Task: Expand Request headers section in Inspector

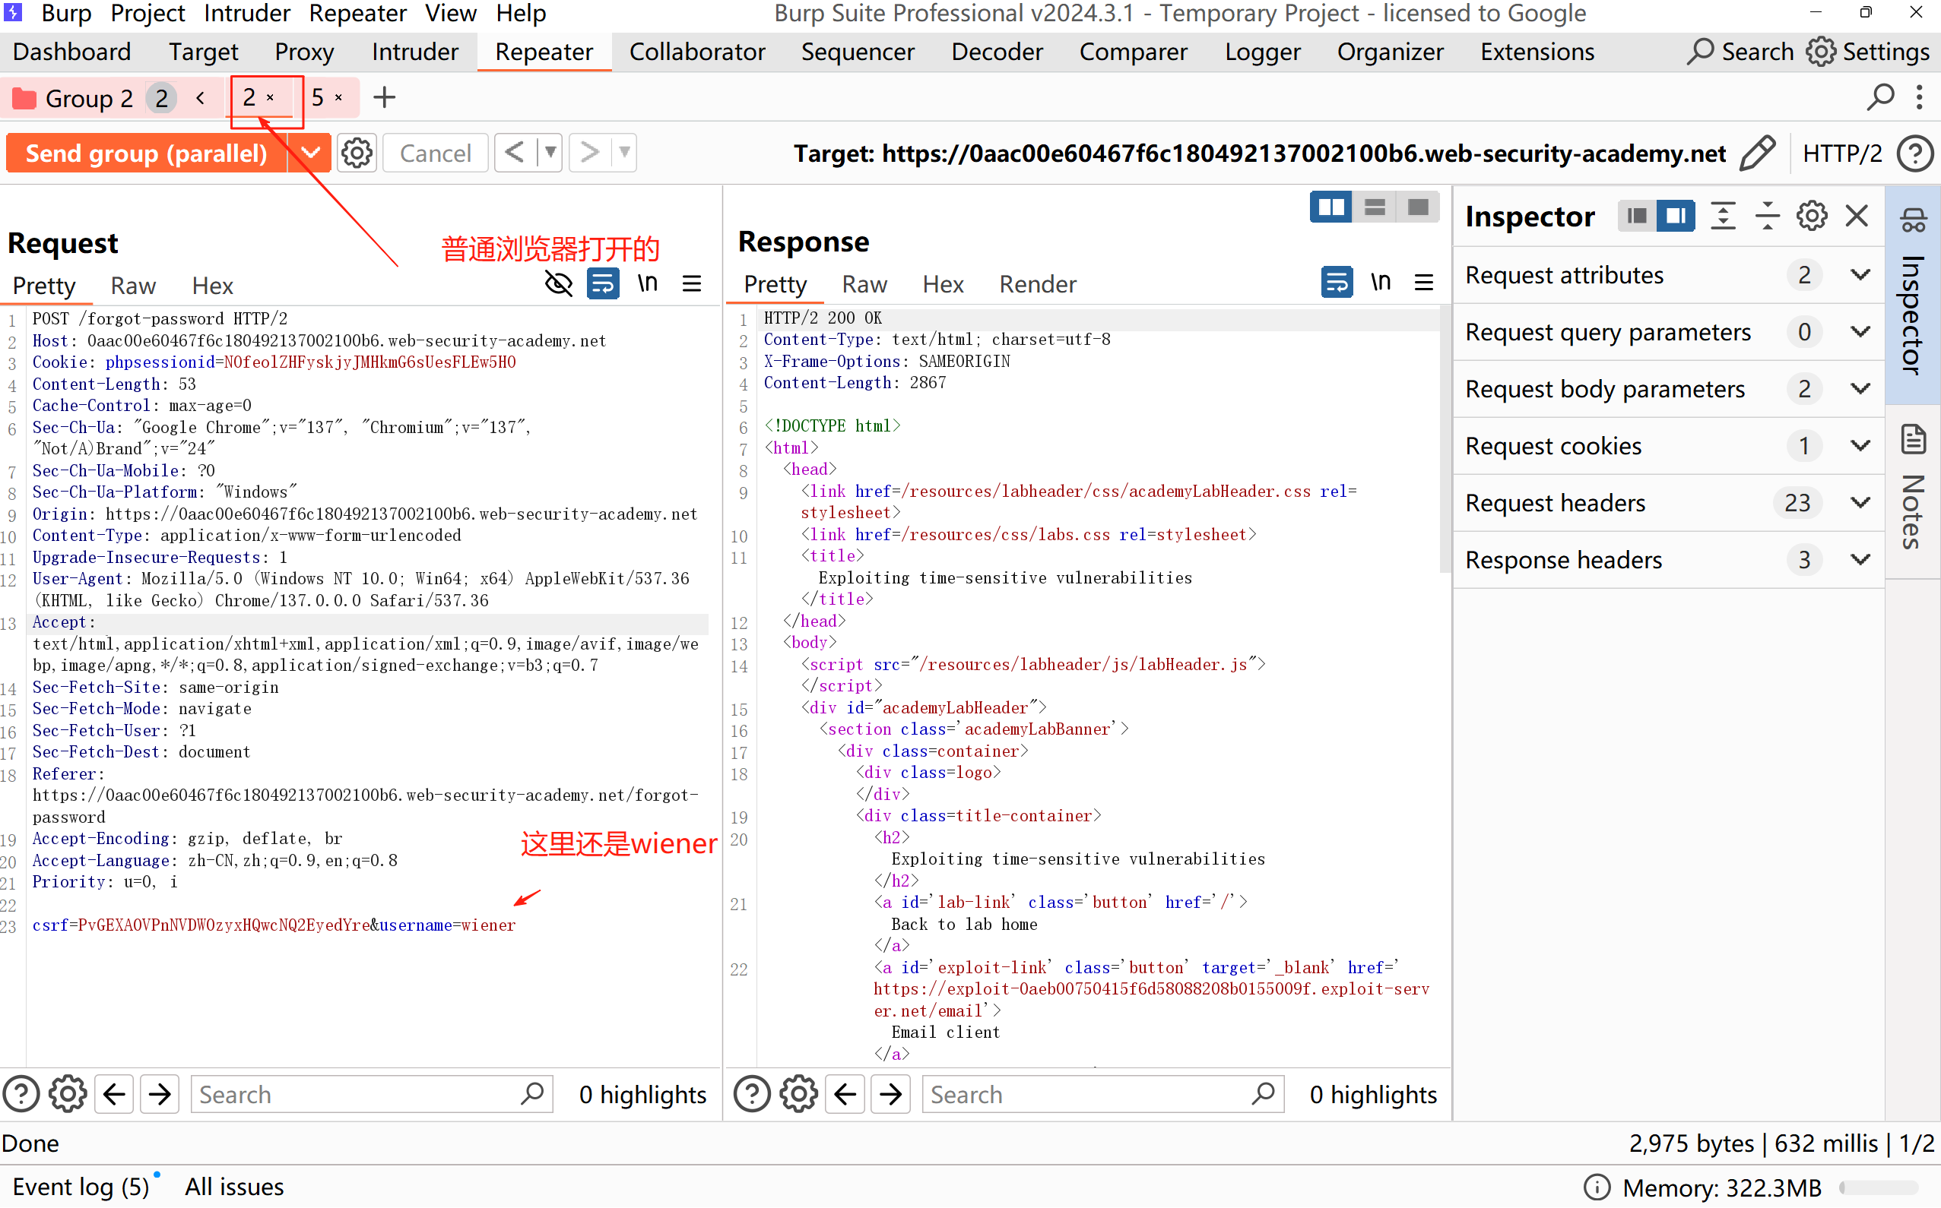Action: click(1860, 502)
